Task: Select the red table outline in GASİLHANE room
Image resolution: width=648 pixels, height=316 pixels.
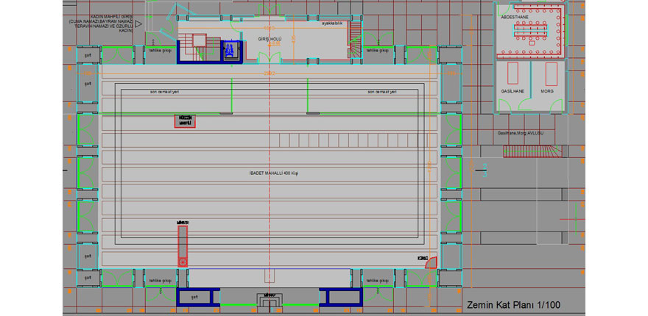Action: (x=513, y=73)
